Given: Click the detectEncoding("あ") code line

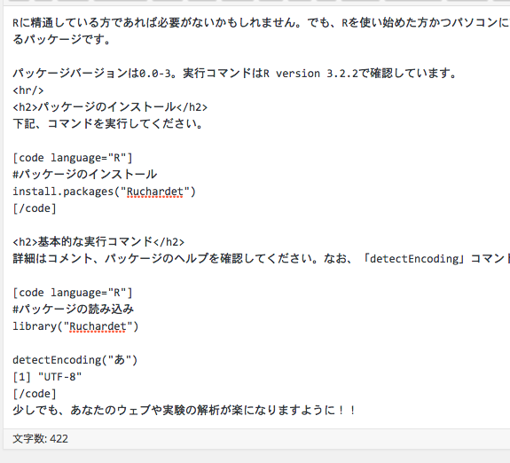Looking at the screenshot, I should click(75, 360).
